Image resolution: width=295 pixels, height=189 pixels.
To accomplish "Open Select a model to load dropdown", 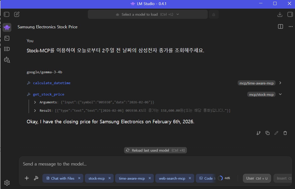I will [148, 14].
